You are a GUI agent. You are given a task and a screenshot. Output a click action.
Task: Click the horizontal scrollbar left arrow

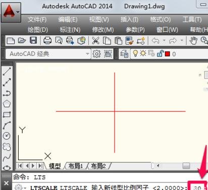(158, 166)
